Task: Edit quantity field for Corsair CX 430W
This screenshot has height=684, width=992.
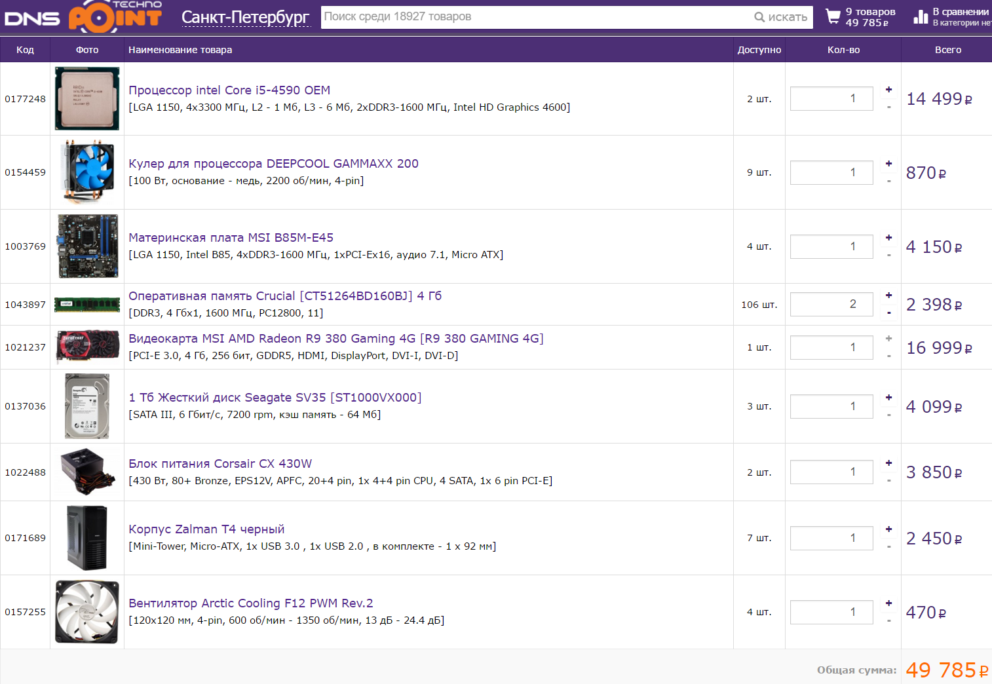Action: point(831,472)
